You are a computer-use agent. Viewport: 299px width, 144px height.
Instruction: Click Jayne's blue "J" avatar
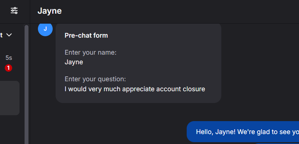45,29
